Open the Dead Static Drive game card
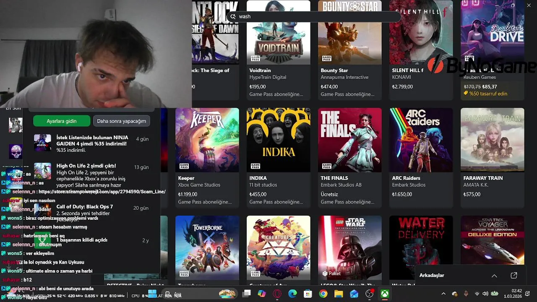This screenshot has width=537, height=302. (493, 49)
